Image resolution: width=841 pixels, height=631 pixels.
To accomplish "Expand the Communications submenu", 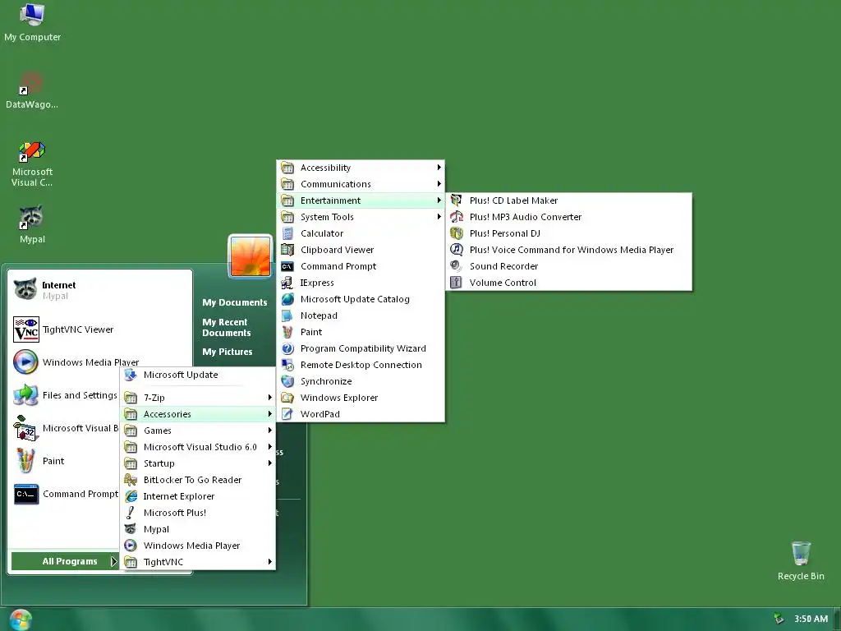I will click(361, 184).
